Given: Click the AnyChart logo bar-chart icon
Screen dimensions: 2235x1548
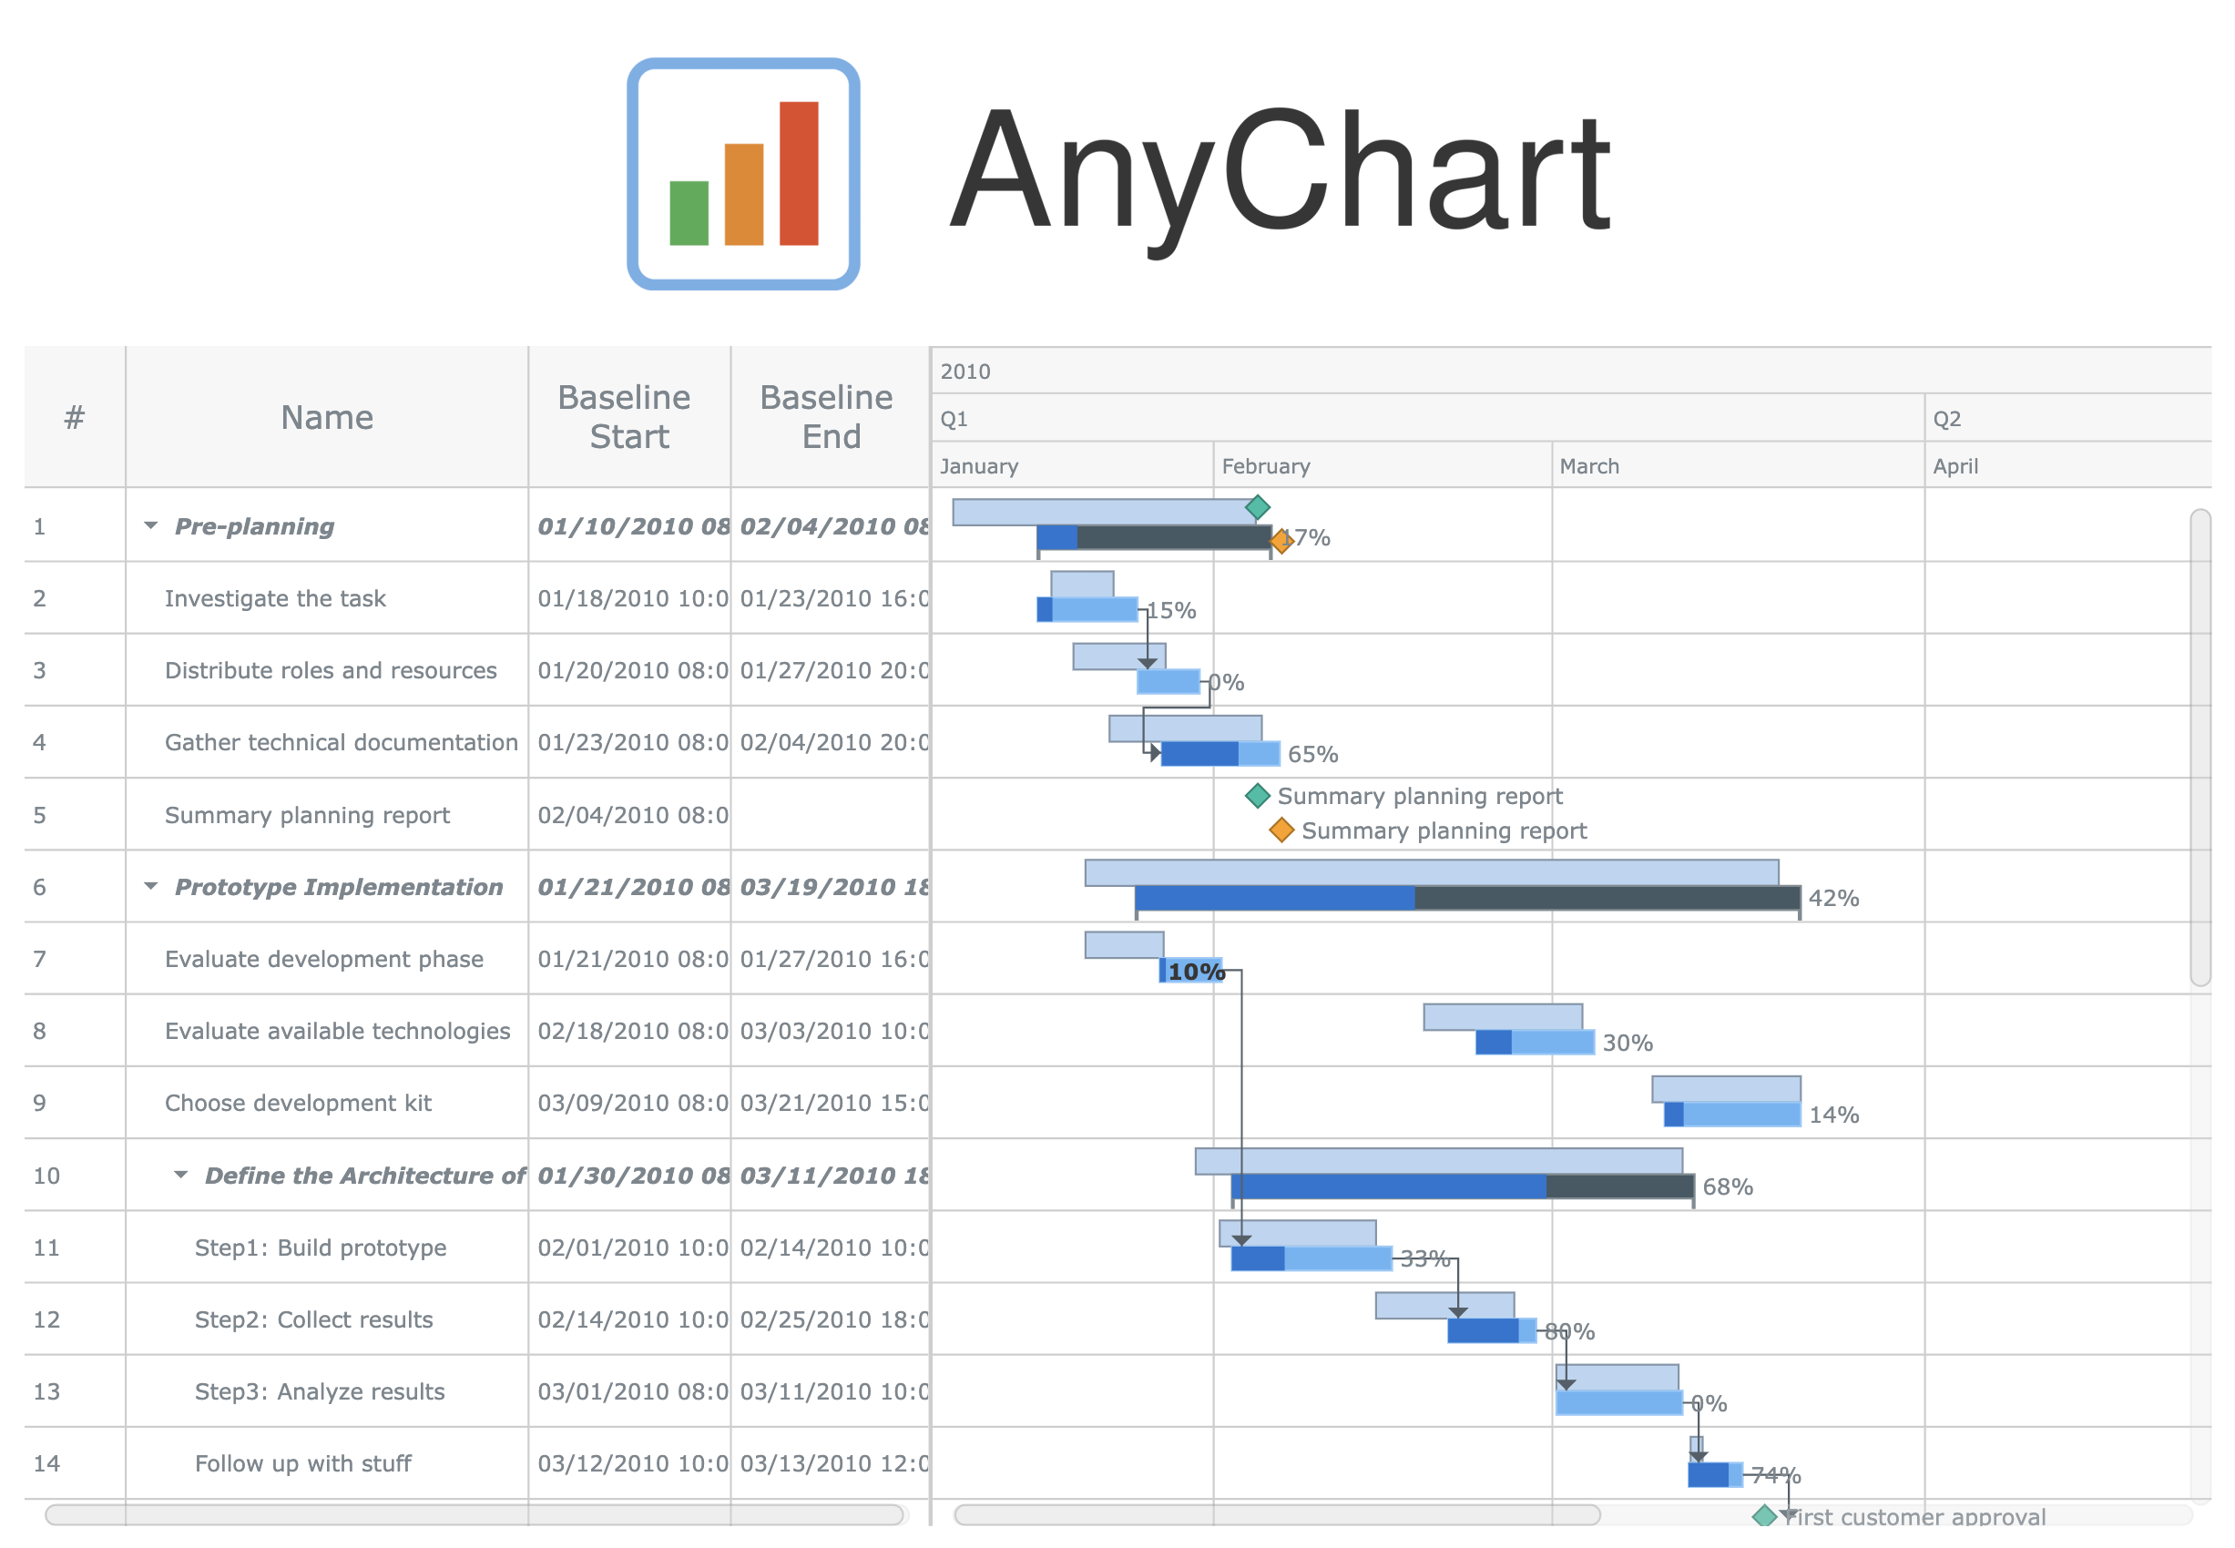Looking at the screenshot, I should tap(742, 173).
